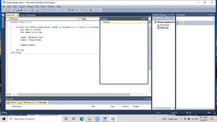Open the Properties object selector dropdown
The width and height of the screenshot is (217, 122).
[x=213, y=19]
